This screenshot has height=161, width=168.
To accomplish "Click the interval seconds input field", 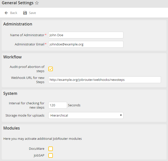I will (58, 105).
